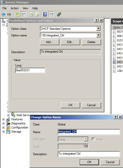The image size is (123, 168).
Task: Collapse the top-level Roles tree node
Action: 3,25
